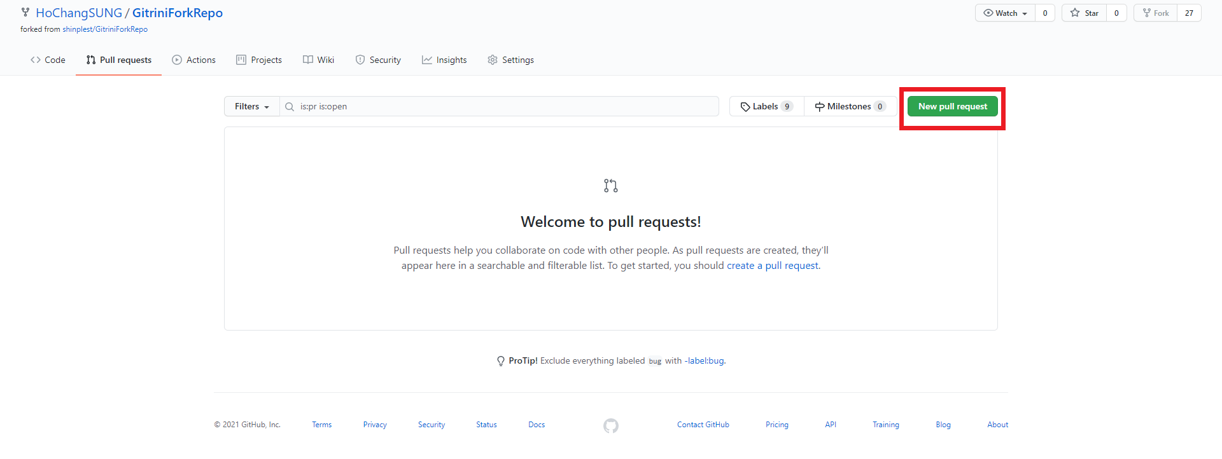Open the API footer link
This screenshot has height=459, width=1222.
coord(831,425)
